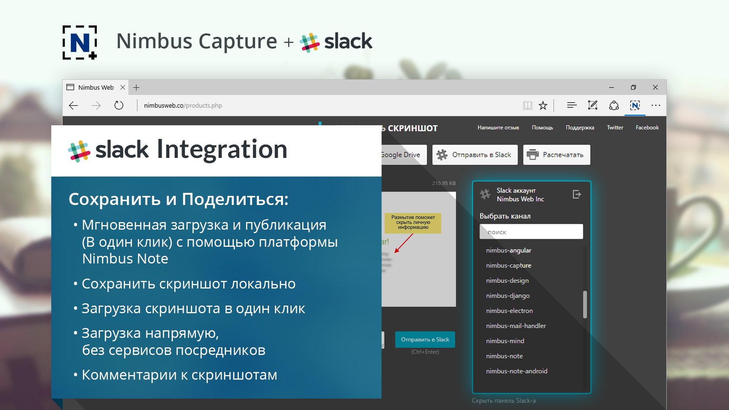729x410 pixels.
Task: Click the Make a Web Note icon
Action: (593, 106)
